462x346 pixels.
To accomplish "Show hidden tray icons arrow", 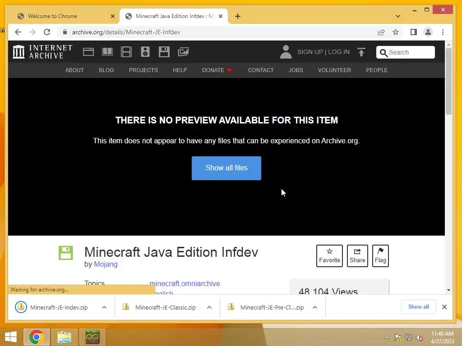I will 387,337.
